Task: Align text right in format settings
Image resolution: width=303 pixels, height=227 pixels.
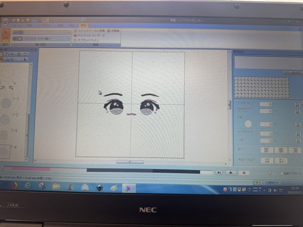Action: (x=295, y=150)
